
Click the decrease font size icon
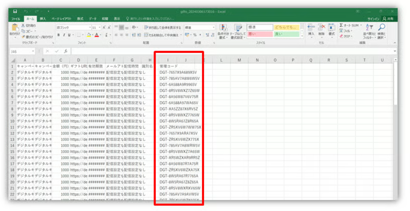tap(109, 28)
